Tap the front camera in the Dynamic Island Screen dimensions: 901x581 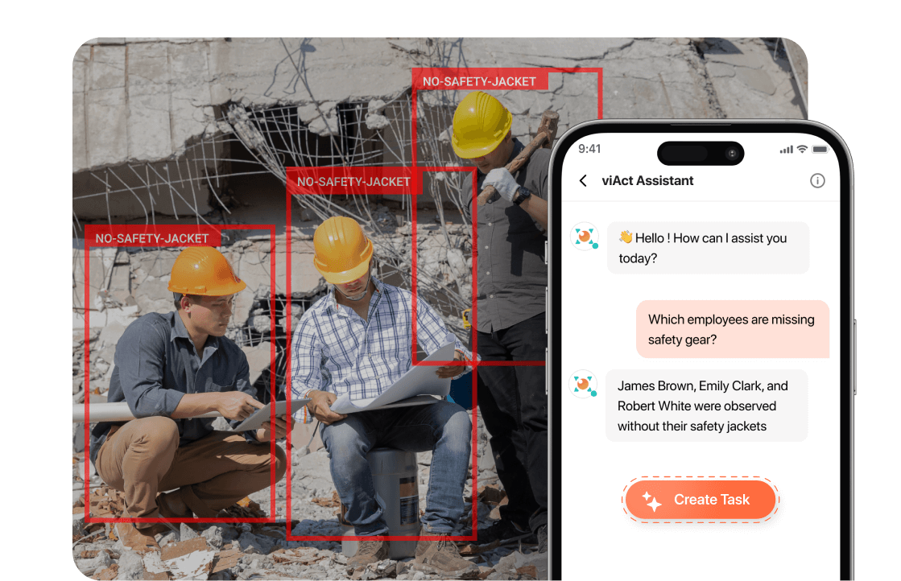pos(731,153)
